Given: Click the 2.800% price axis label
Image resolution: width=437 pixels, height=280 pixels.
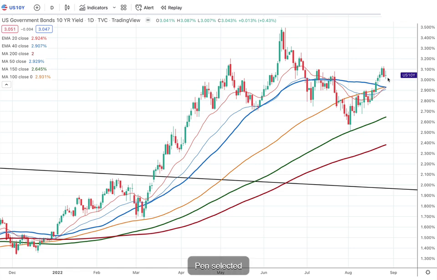Looking at the screenshot, I should [427, 101].
